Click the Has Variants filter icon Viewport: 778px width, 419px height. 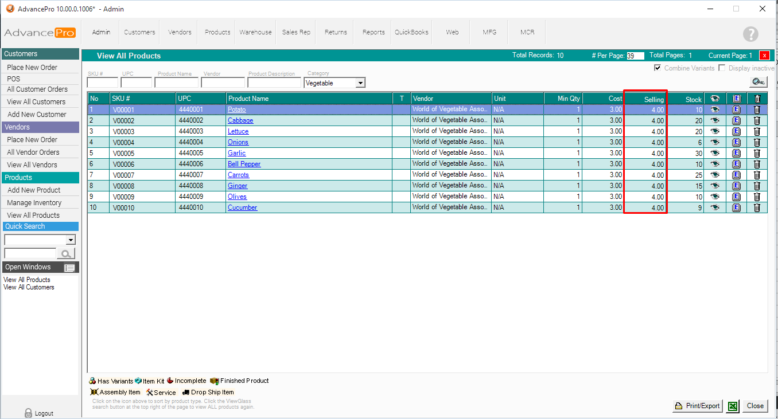tap(92, 381)
